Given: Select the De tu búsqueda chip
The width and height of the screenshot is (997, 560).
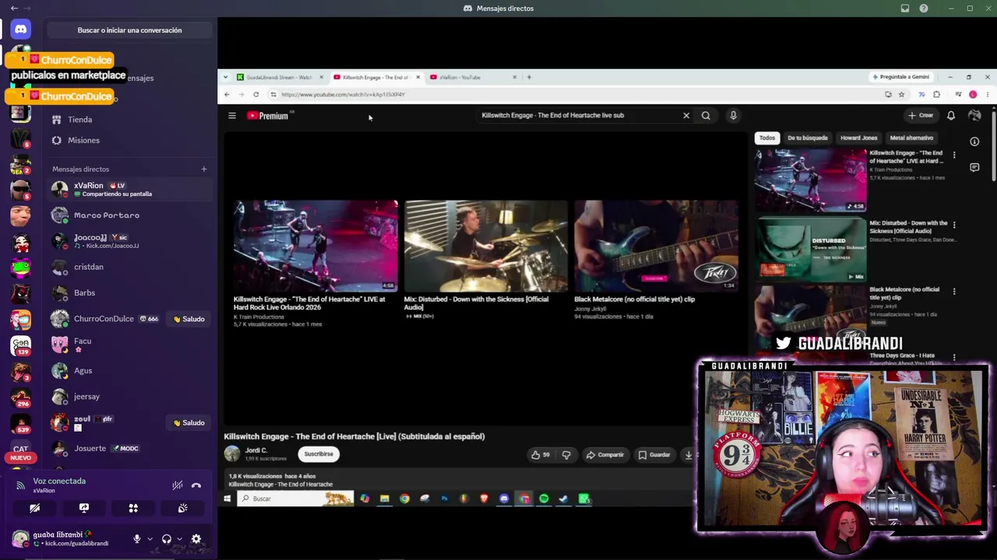Looking at the screenshot, I should 808,138.
